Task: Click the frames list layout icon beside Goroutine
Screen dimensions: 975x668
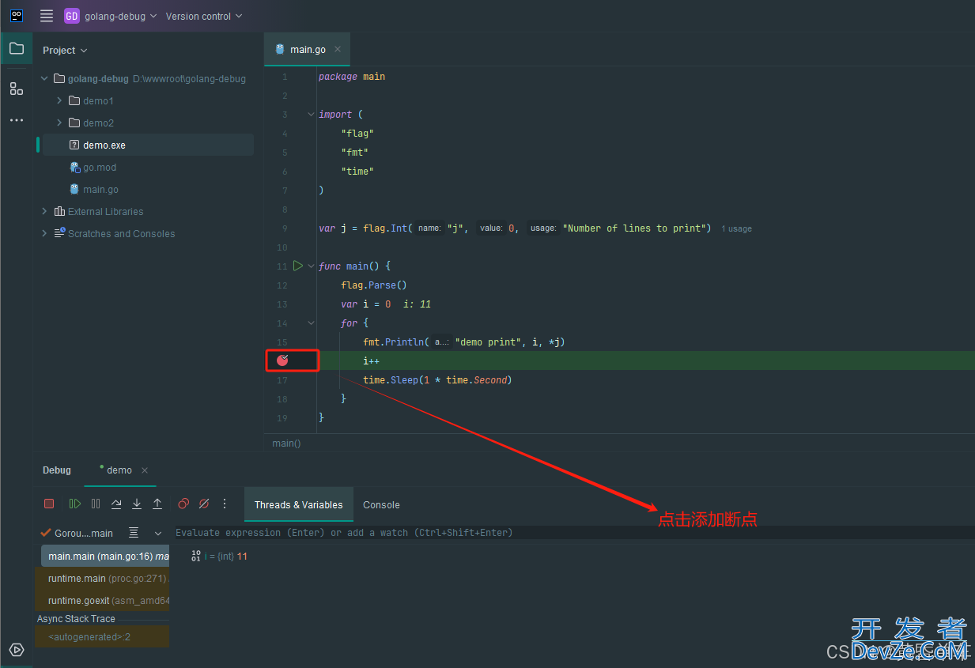Action: point(134,533)
